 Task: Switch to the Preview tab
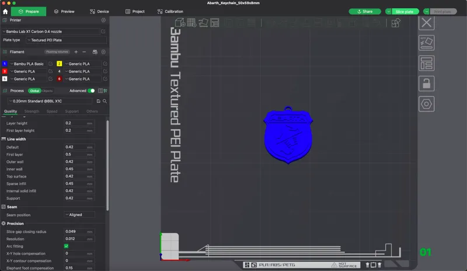click(64, 12)
